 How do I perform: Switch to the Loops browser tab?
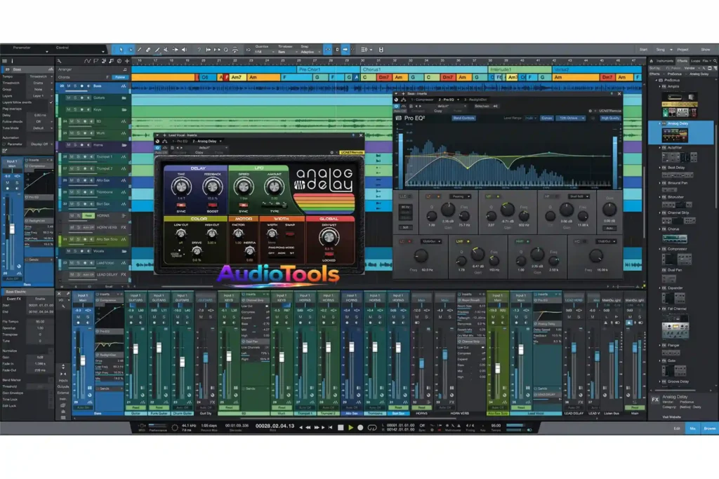695,61
